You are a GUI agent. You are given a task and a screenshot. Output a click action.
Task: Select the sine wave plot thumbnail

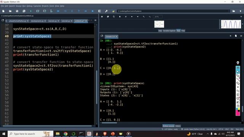click(x=231, y=24)
